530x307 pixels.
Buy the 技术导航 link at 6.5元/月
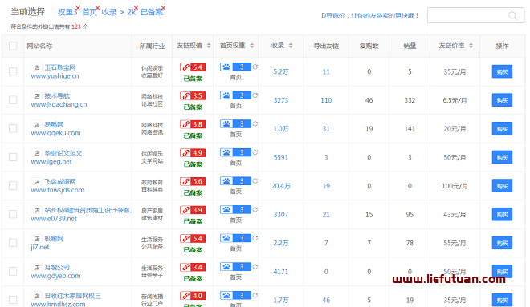502,100
